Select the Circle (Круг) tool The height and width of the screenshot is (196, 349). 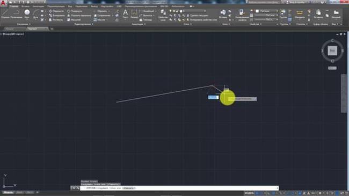[27, 14]
